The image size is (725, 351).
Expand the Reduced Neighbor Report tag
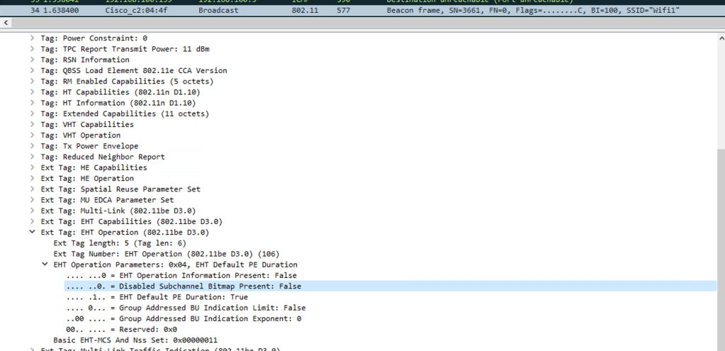pos(33,157)
